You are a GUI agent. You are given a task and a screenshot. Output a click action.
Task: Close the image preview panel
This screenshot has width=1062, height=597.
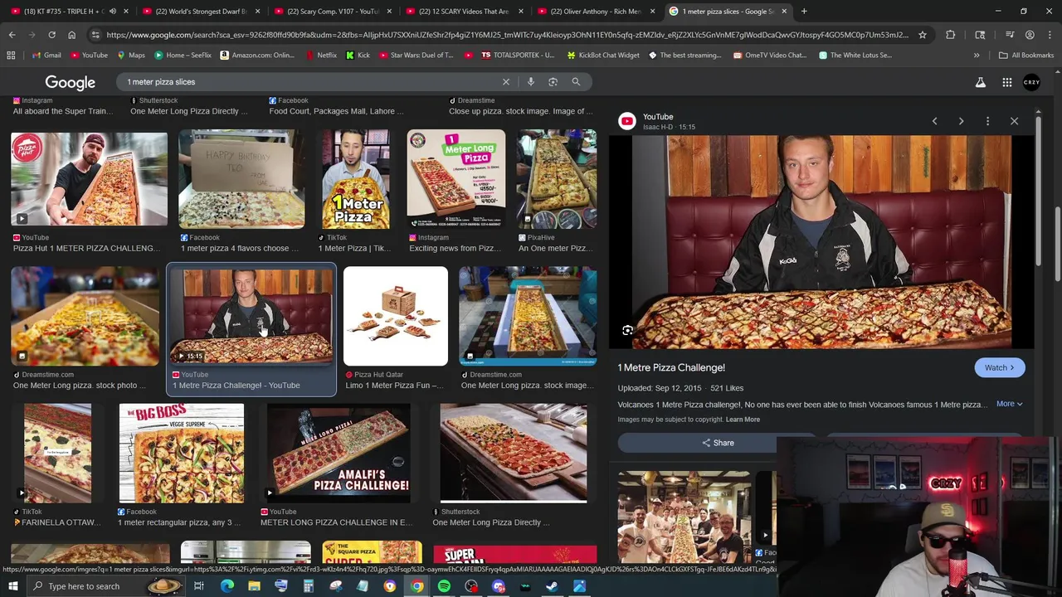[1014, 121]
